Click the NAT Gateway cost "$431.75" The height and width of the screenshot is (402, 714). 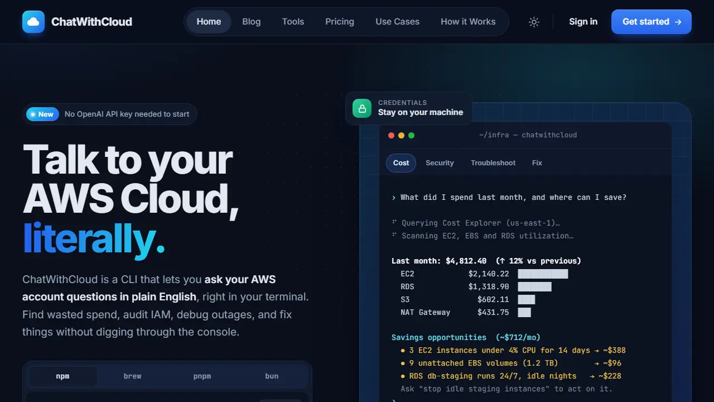(493, 313)
